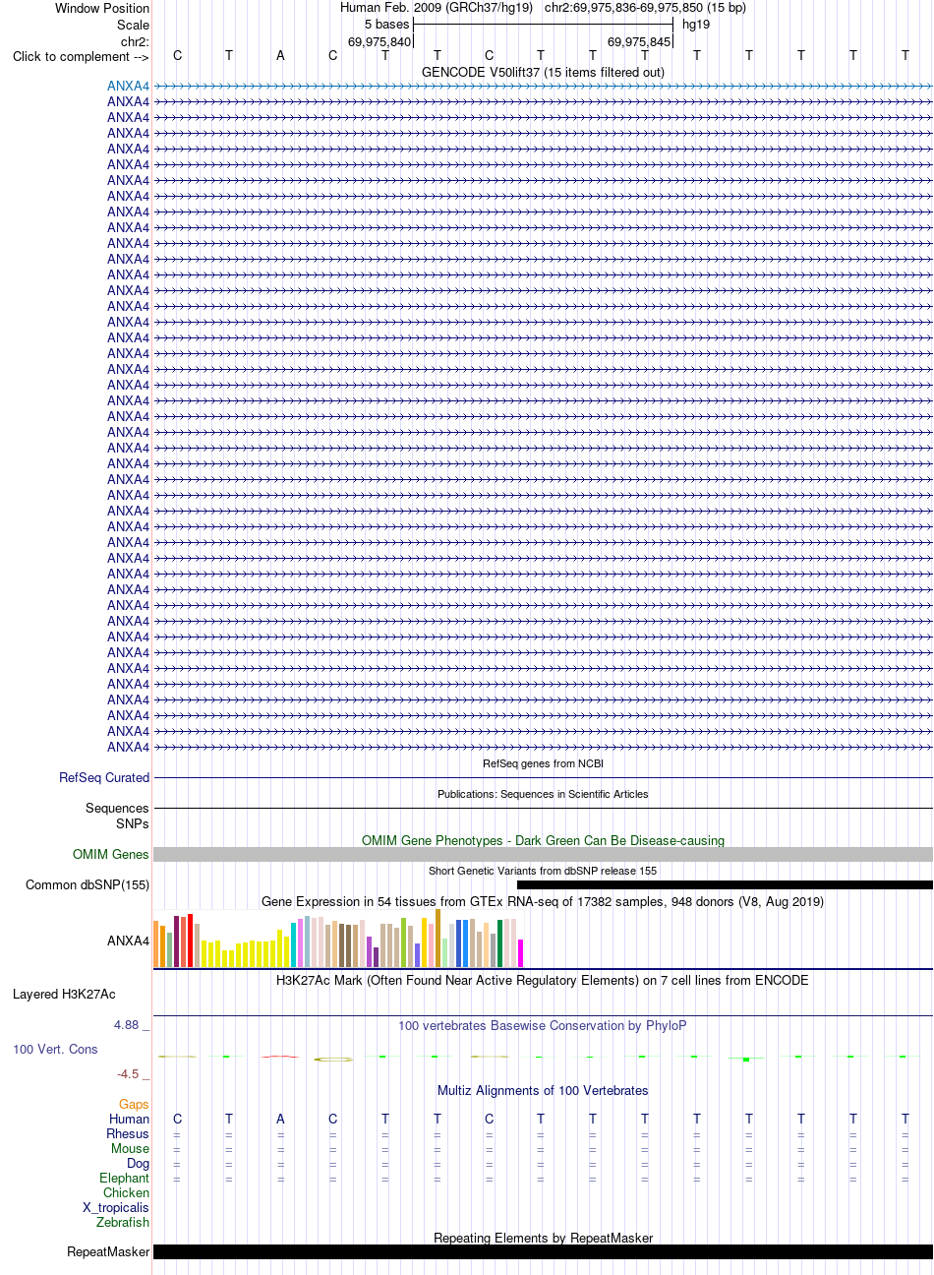Click the 'Sequences' track label

tap(117, 808)
